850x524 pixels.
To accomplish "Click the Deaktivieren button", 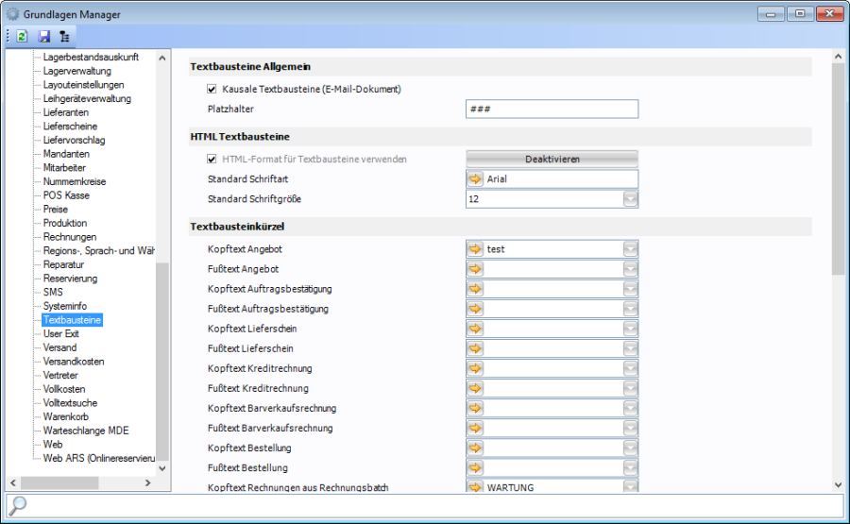I will point(552,160).
